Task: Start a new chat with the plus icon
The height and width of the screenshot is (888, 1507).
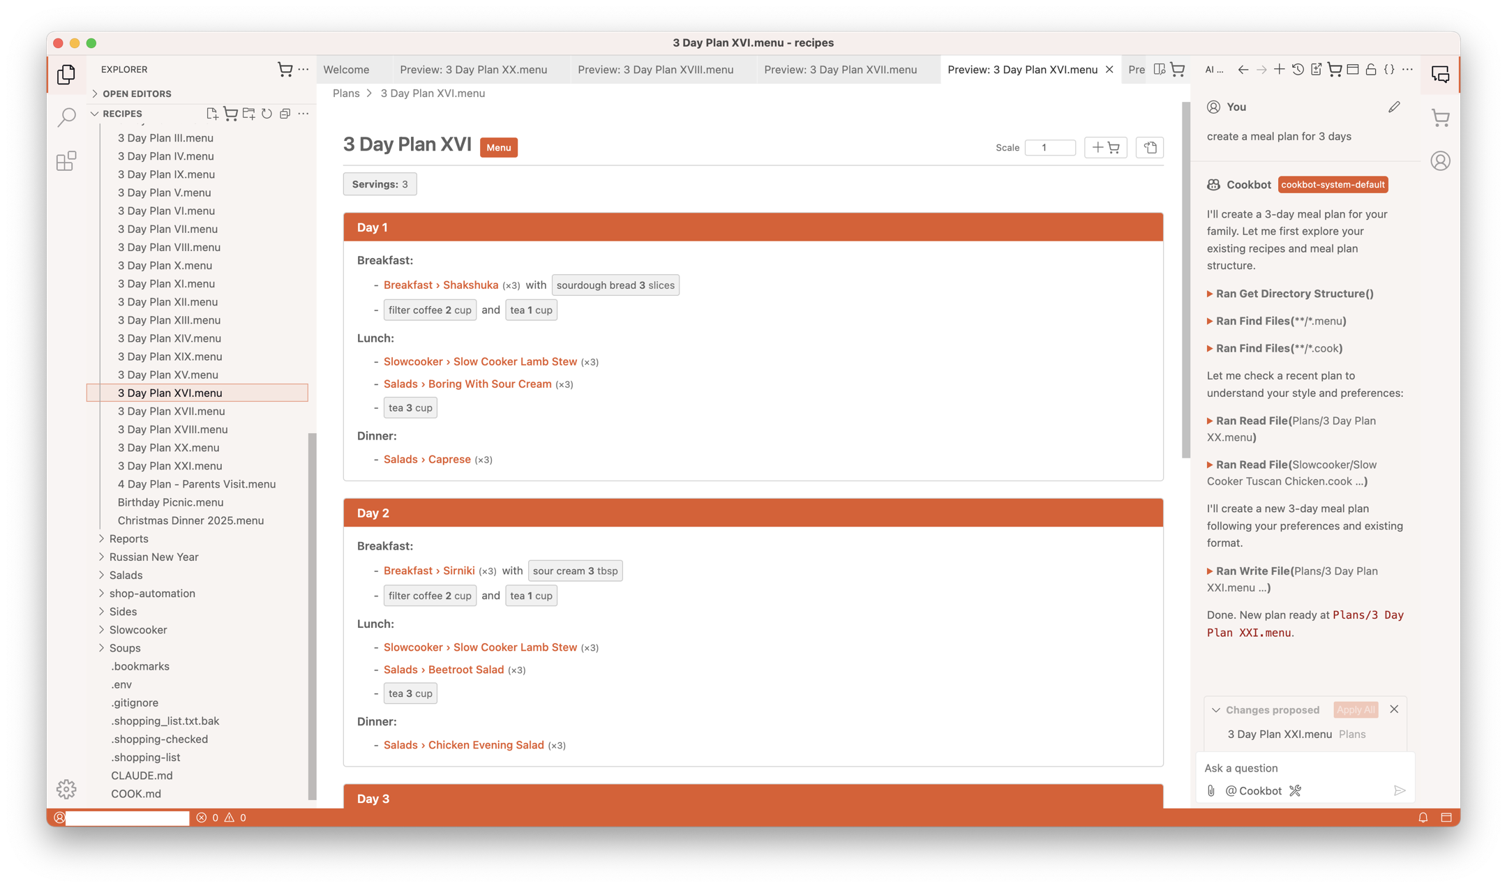Action: [1280, 69]
